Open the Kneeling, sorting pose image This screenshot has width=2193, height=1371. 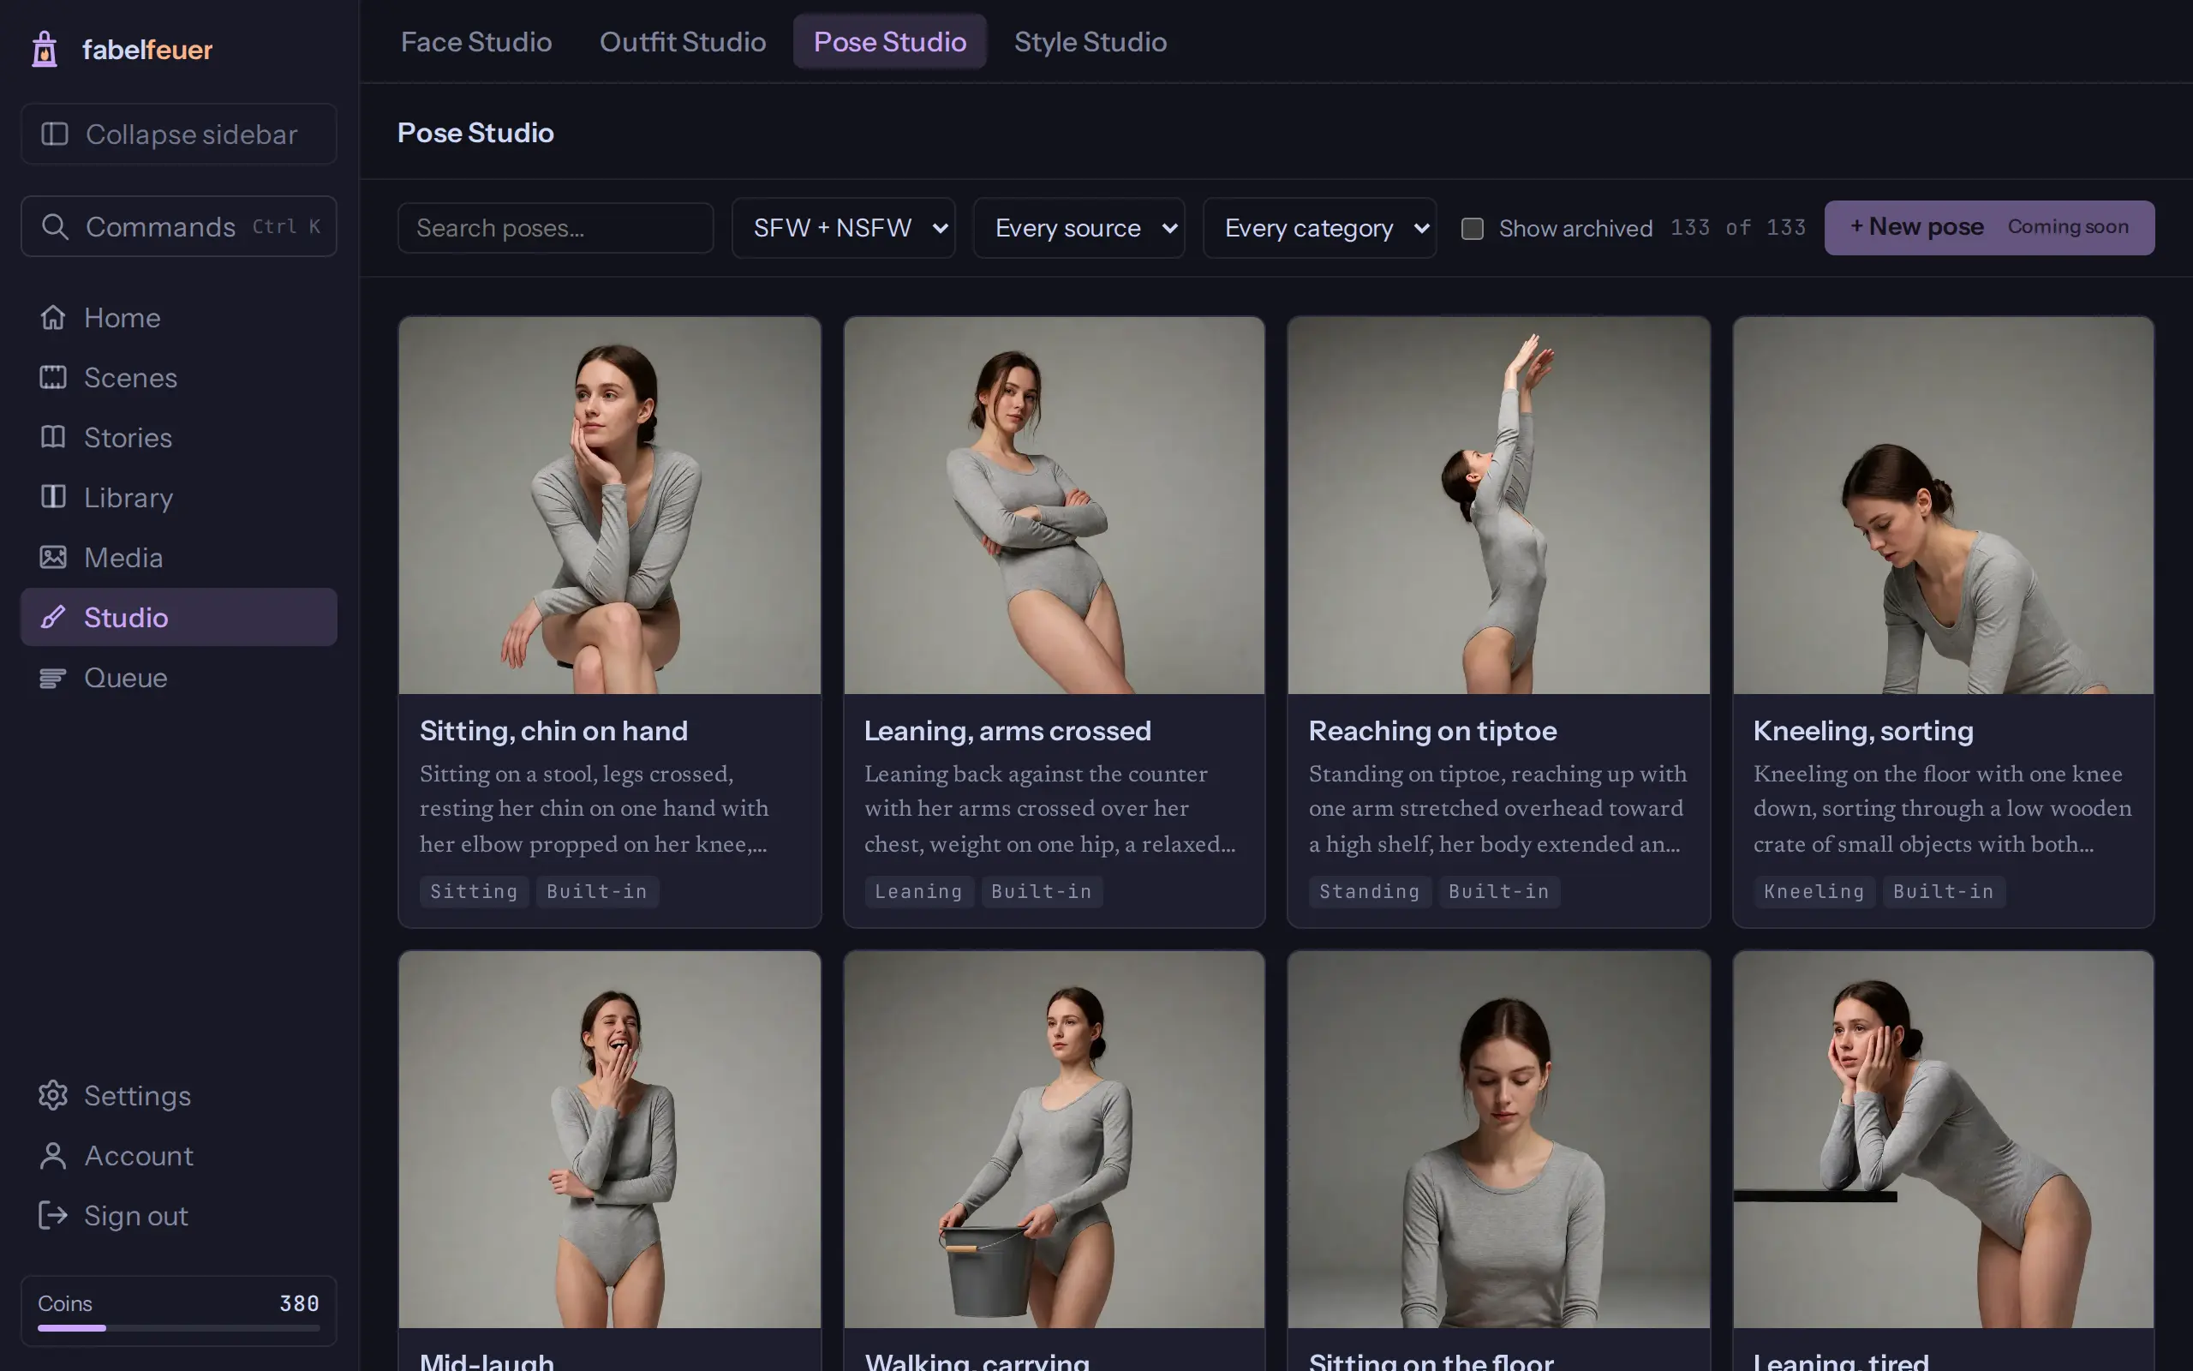click(1943, 505)
